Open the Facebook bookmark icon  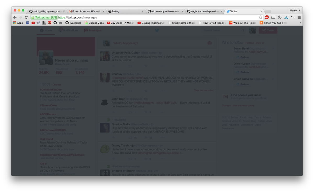(x=28, y=23)
